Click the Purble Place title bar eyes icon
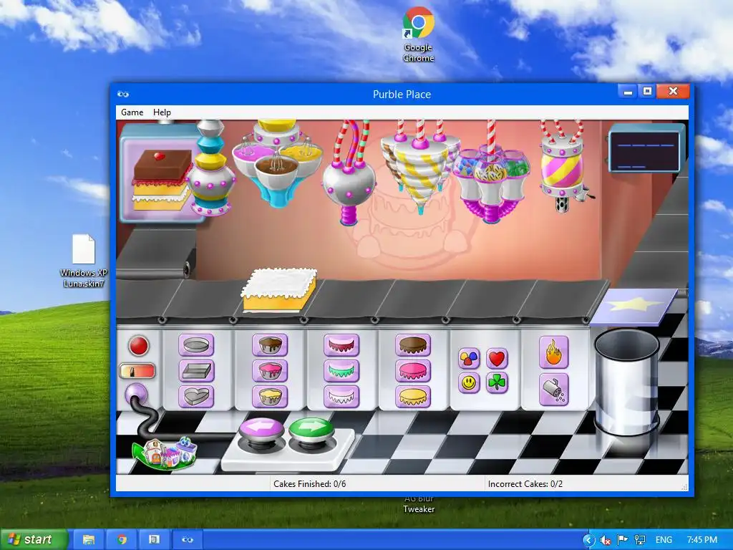733x550 pixels. (123, 94)
